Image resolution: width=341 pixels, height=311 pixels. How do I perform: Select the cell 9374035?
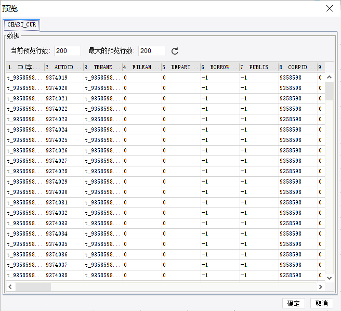tap(64, 244)
